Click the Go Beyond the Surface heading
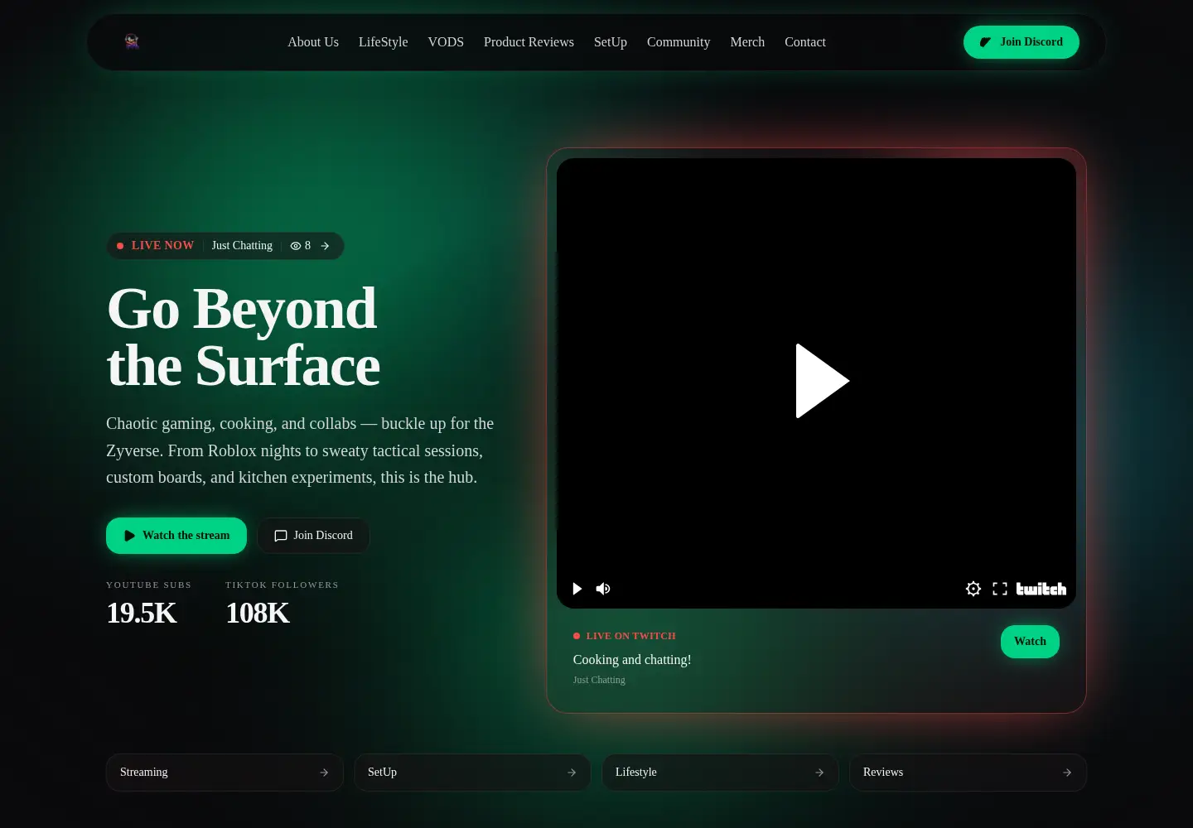Viewport: 1193px width, 828px height. pyautogui.click(x=244, y=337)
